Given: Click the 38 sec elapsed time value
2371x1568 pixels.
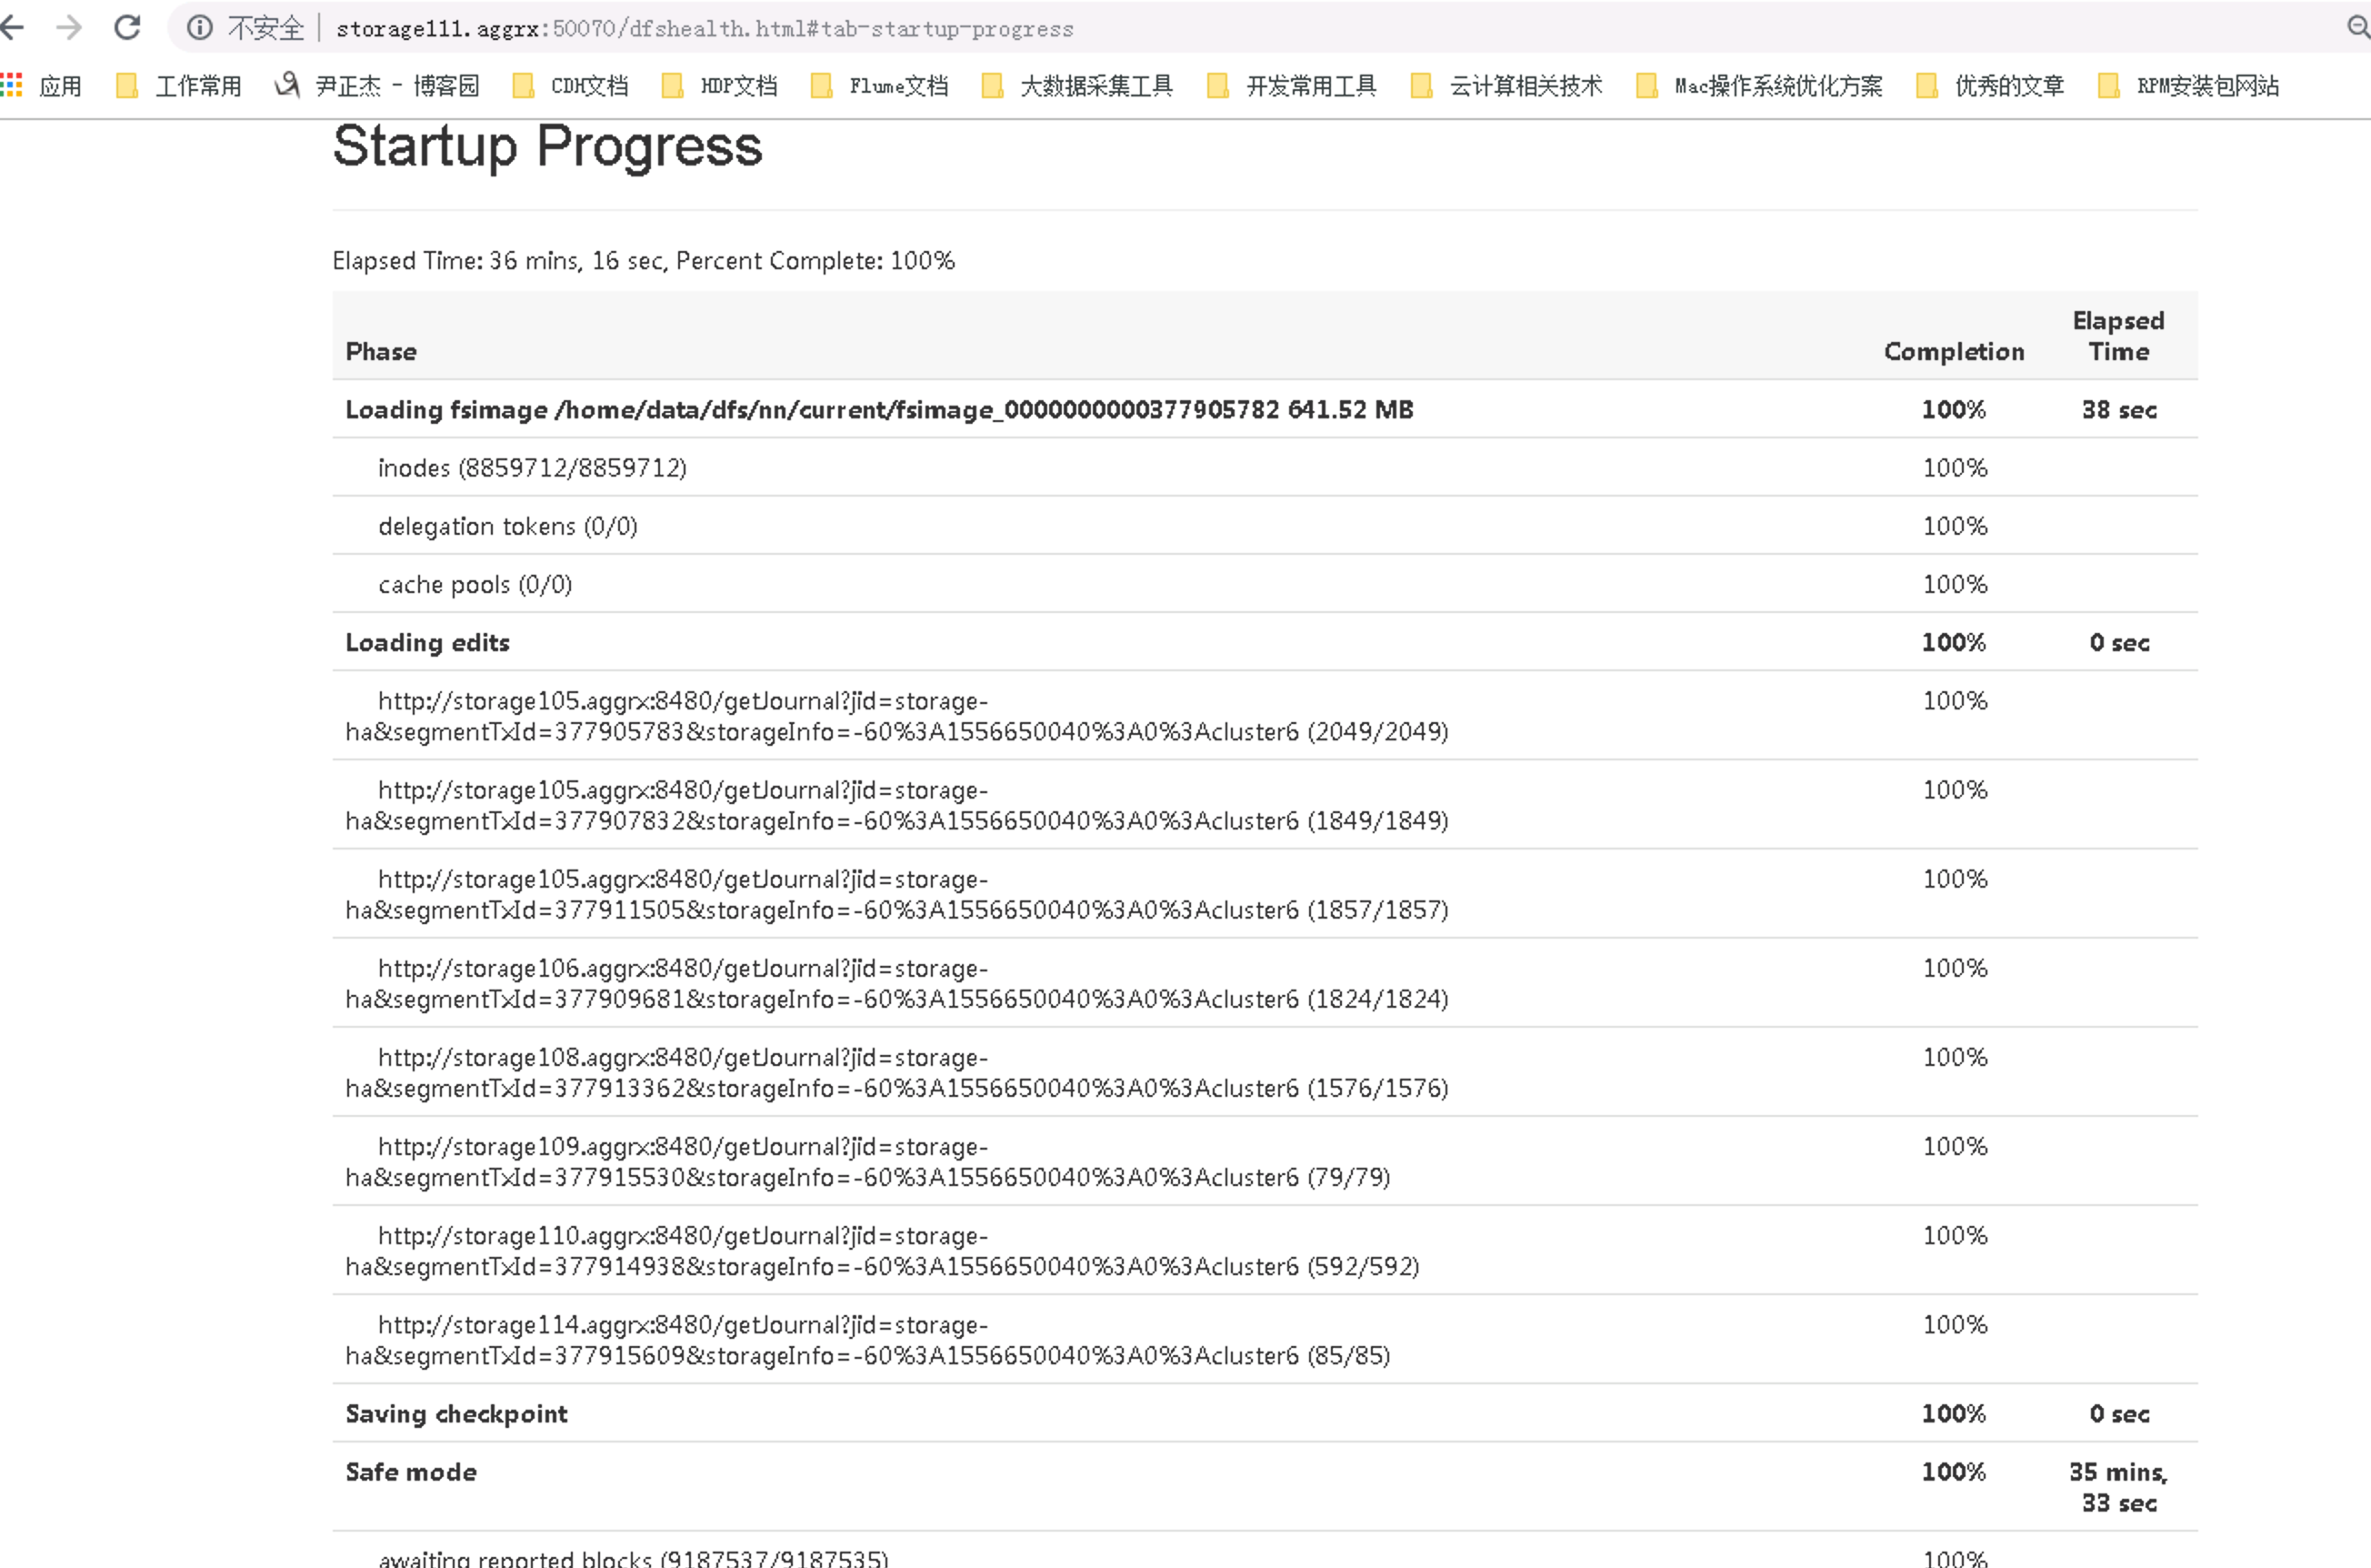Looking at the screenshot, I should (x=2119, y=410).
